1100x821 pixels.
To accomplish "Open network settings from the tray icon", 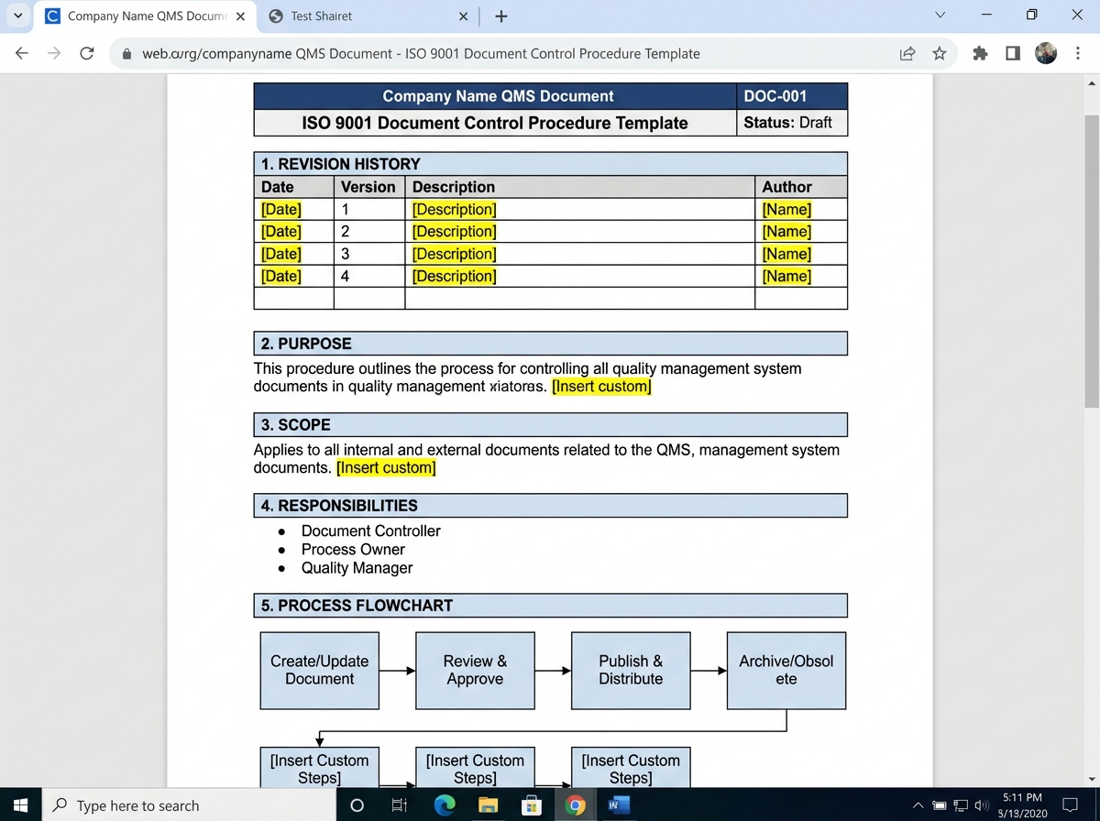I will 961,806.
